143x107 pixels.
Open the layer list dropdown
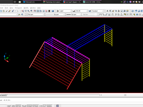(x=17, y=15)
